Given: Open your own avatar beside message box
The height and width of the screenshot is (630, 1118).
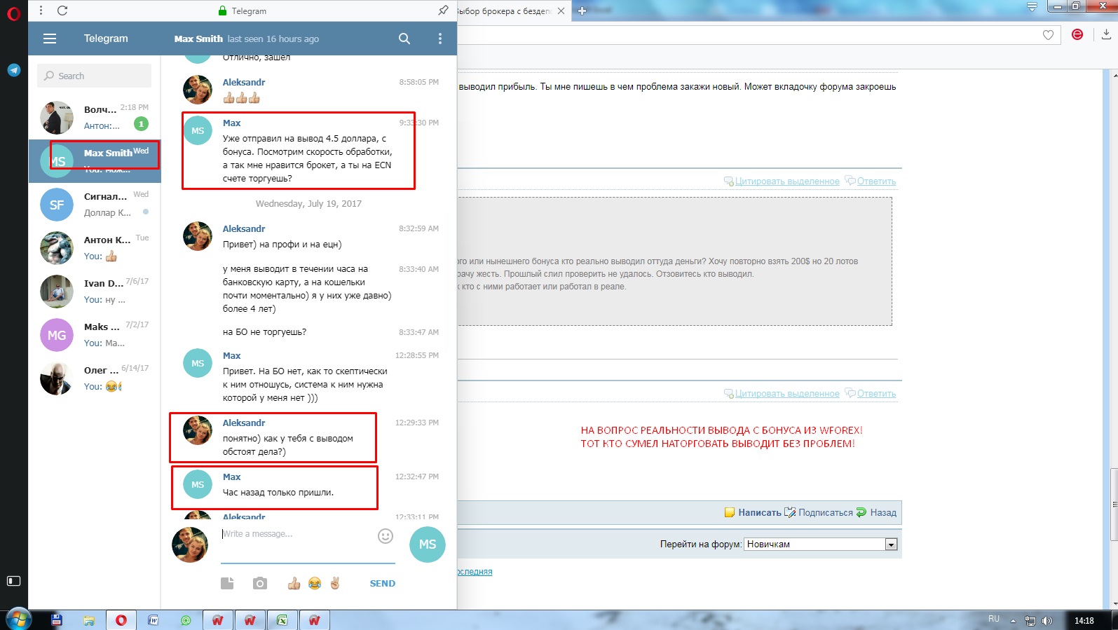Looking at the screenshot, I should click(x=190, y=545).
